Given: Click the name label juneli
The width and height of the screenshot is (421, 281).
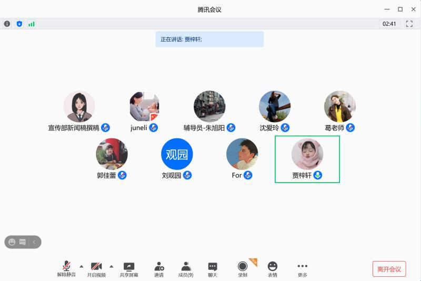Looking at the screenshot, I should [139, 128].
